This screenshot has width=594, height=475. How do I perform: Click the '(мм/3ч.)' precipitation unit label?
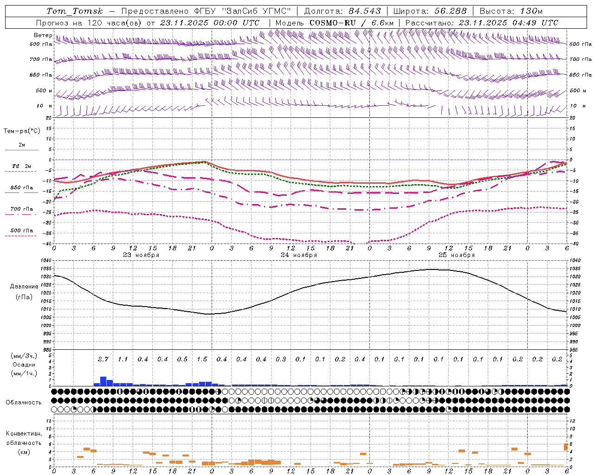[x=24, y=356]
